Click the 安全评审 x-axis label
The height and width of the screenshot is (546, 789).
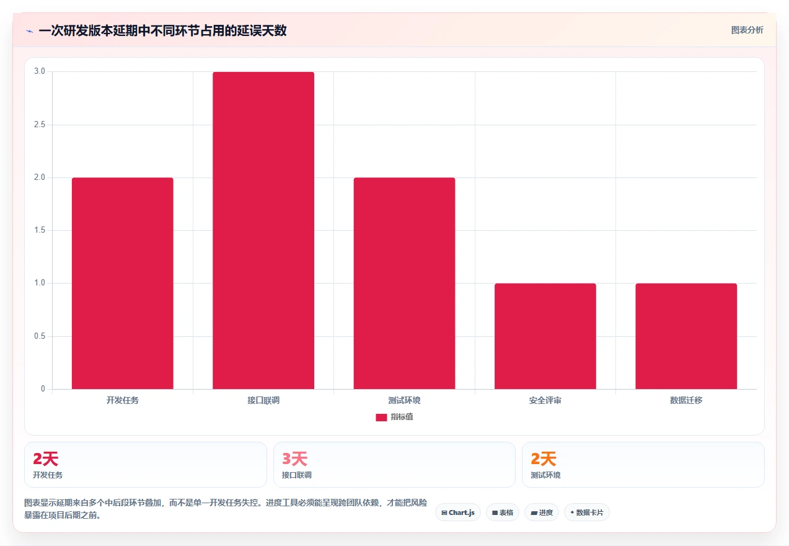click(x=545, y=400)
